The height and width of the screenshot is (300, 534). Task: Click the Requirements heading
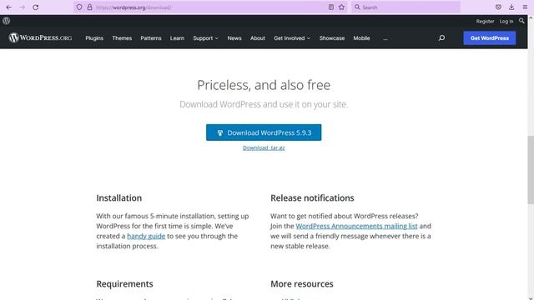[124, 284]
